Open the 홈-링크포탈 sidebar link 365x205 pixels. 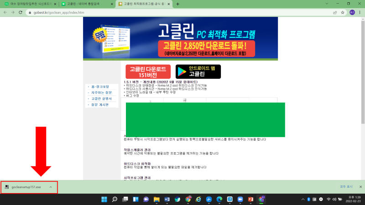[x=100, y=87]
